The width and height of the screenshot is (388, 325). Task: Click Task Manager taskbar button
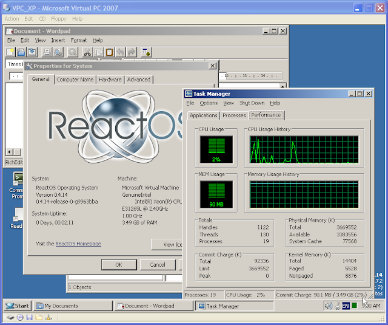tap(235, 306)
